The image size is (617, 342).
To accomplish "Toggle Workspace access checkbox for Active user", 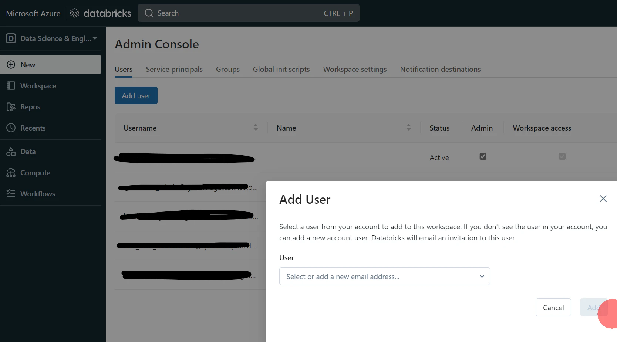I will coord(562,156).
